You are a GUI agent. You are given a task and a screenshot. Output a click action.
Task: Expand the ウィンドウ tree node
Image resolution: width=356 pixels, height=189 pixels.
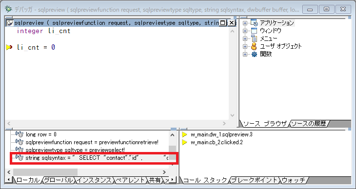point(245,31)
